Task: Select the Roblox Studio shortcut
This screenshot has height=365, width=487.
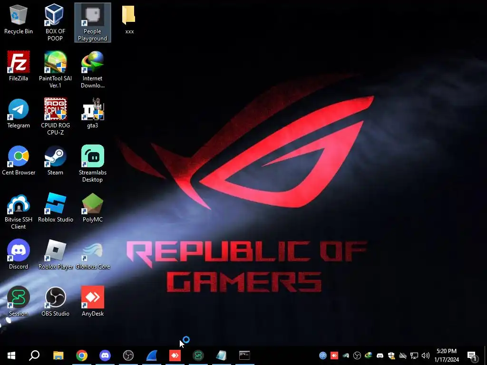Action: click(56, 208)
